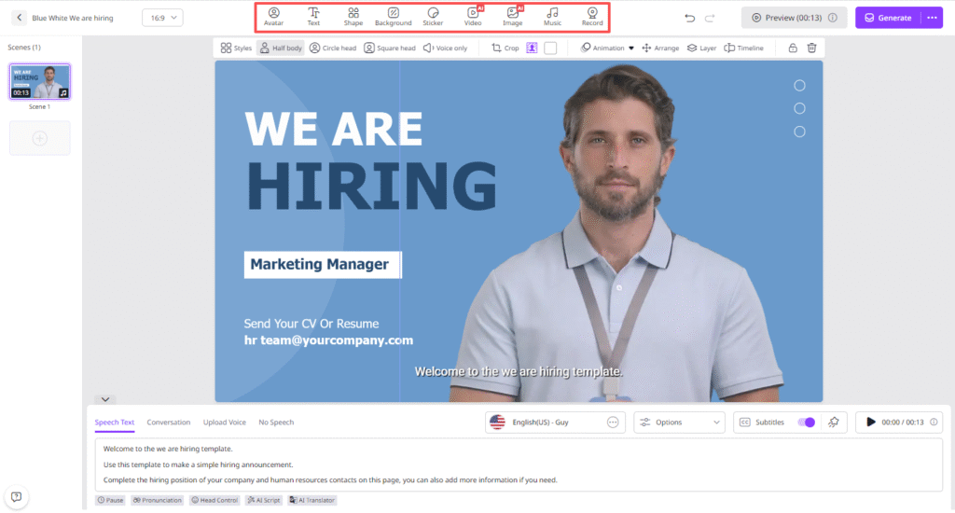The width and height of the screenshot is (955, 513).
Task: Lock the selected element
Action: (x=793, y=48)
